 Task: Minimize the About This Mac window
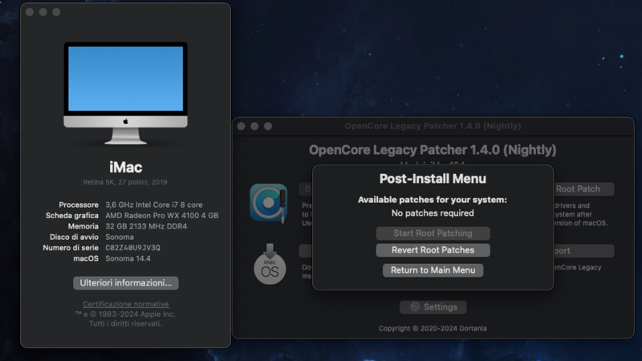(43, 12)
